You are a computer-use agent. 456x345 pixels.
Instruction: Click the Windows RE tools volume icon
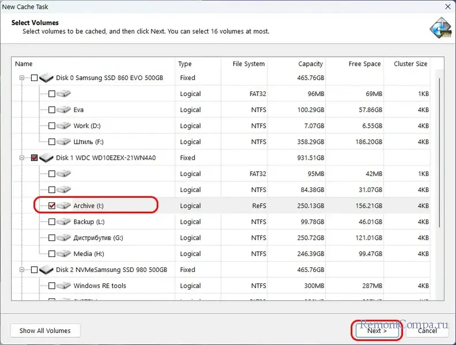(x=64, y=286)
